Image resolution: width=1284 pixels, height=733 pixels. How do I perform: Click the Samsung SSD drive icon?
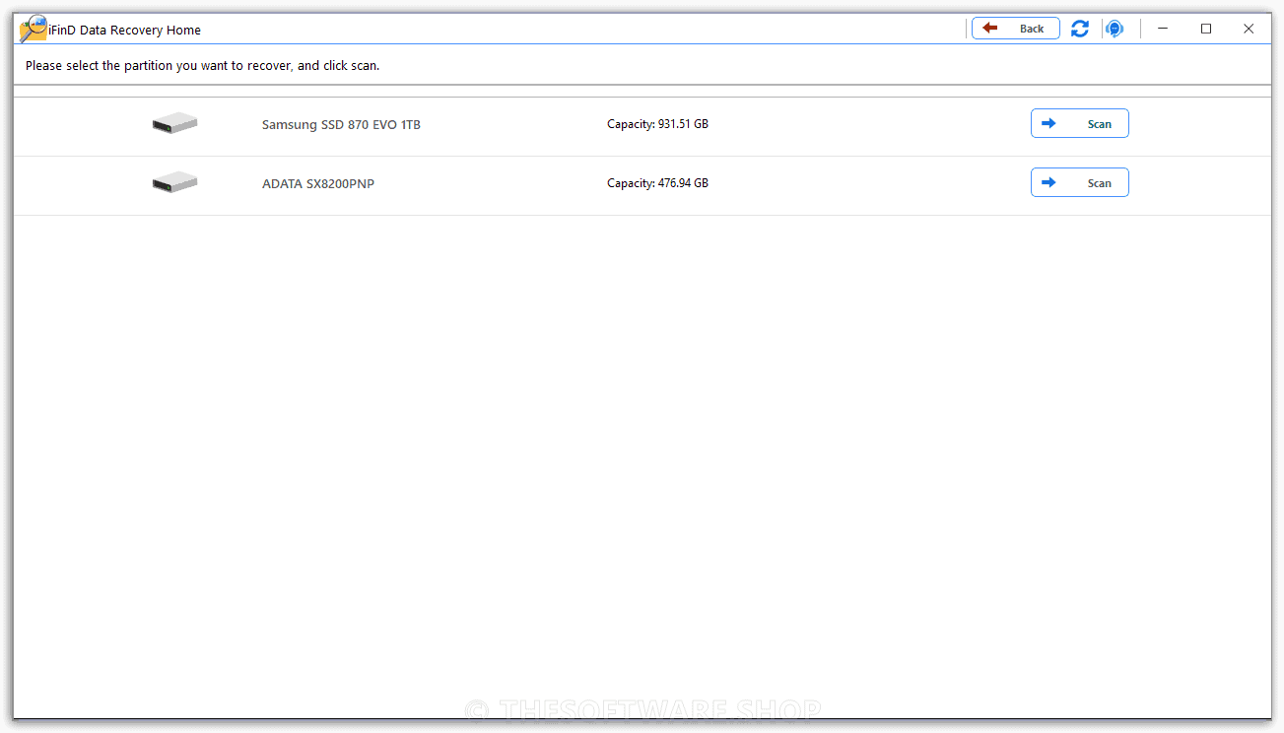[174, 123]
